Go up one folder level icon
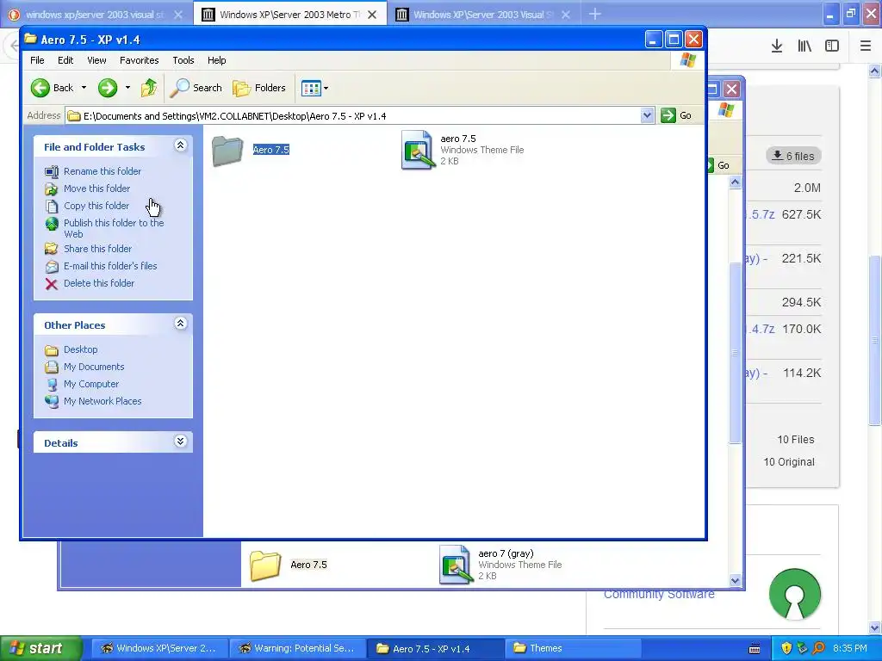Image resolution: width=882 pixels, height=661 pixels. [149, 88]
